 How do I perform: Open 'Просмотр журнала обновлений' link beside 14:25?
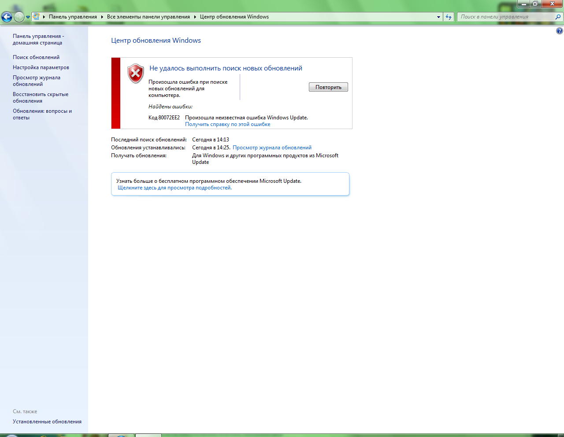(x=272, y=148)
